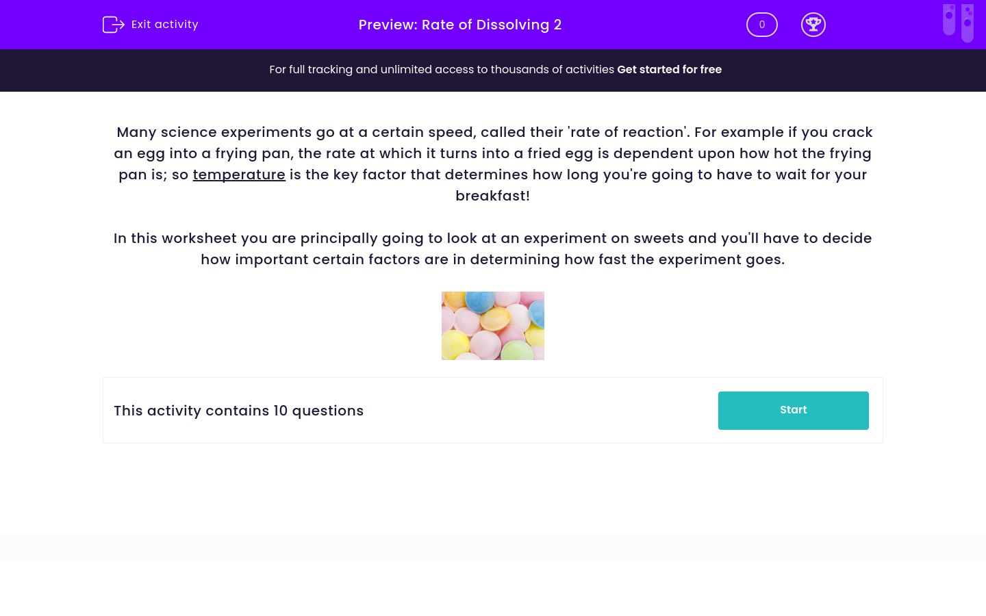Click the Exit activity label text
986x616 pixels.
point(164,24)
